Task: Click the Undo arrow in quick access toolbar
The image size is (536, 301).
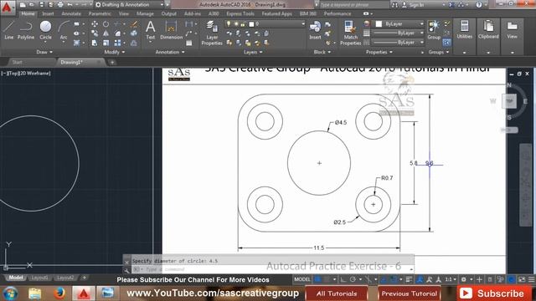Action: pos(70,5)
